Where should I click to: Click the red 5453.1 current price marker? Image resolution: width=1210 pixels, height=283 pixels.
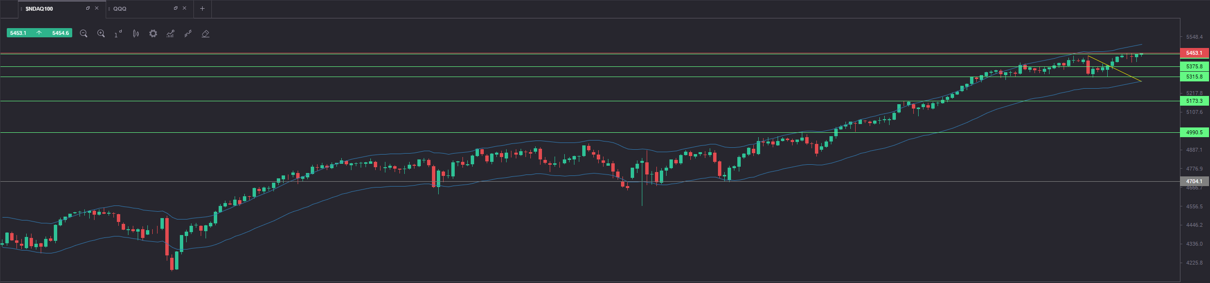point(1194,53)
